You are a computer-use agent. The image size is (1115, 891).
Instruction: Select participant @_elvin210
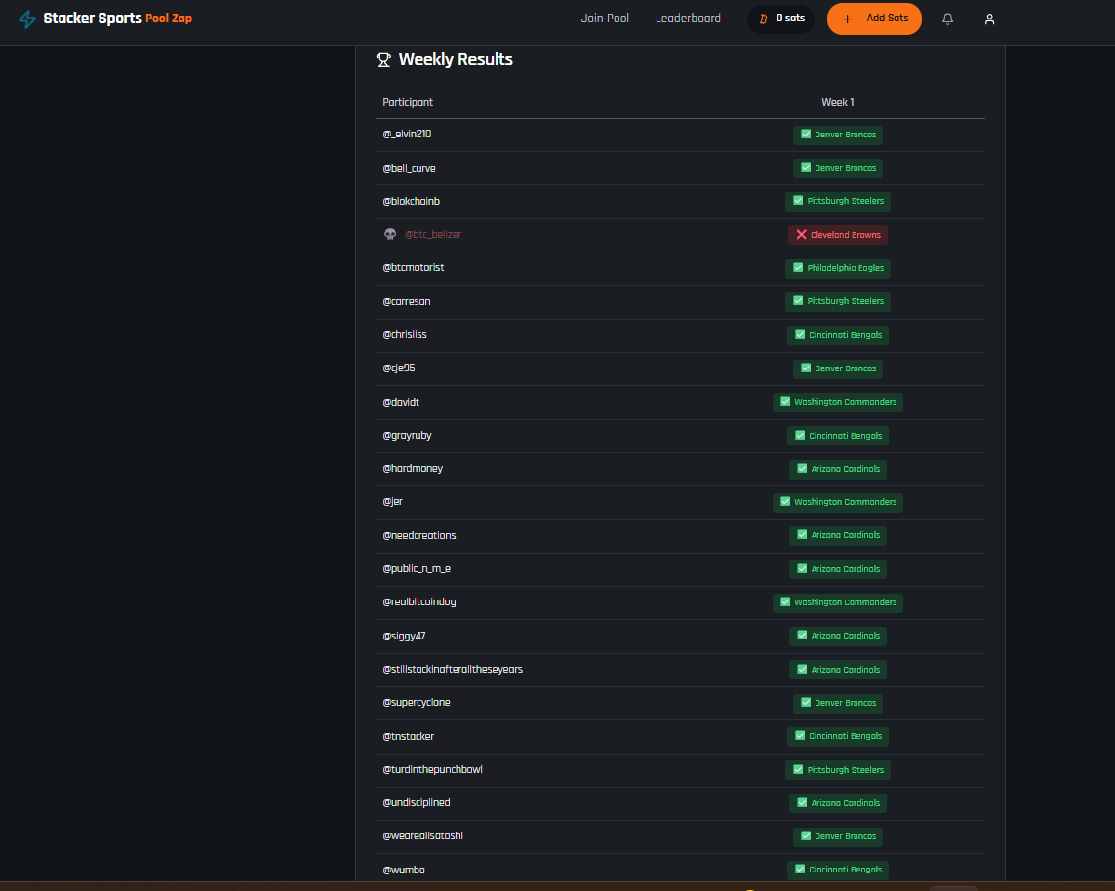click(407, 135)
